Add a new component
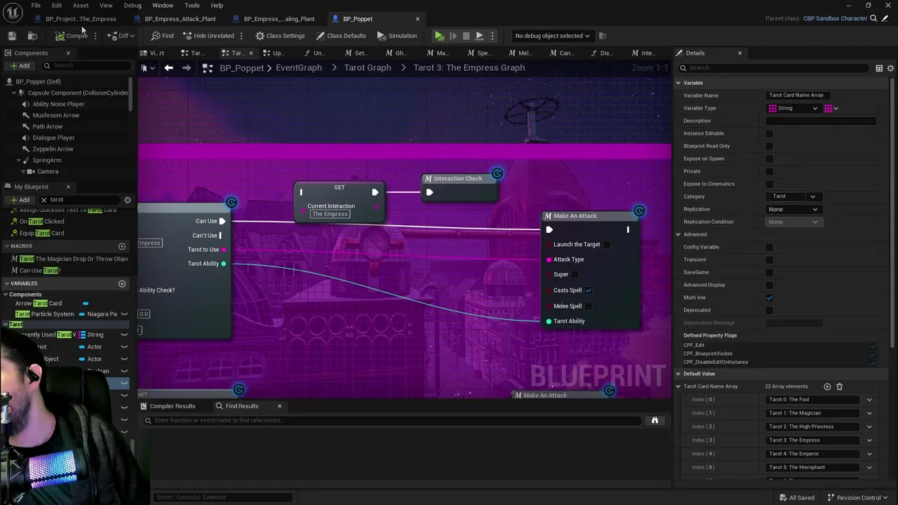Viewport: 898px width, 505px height. click(x=20, y=66)
